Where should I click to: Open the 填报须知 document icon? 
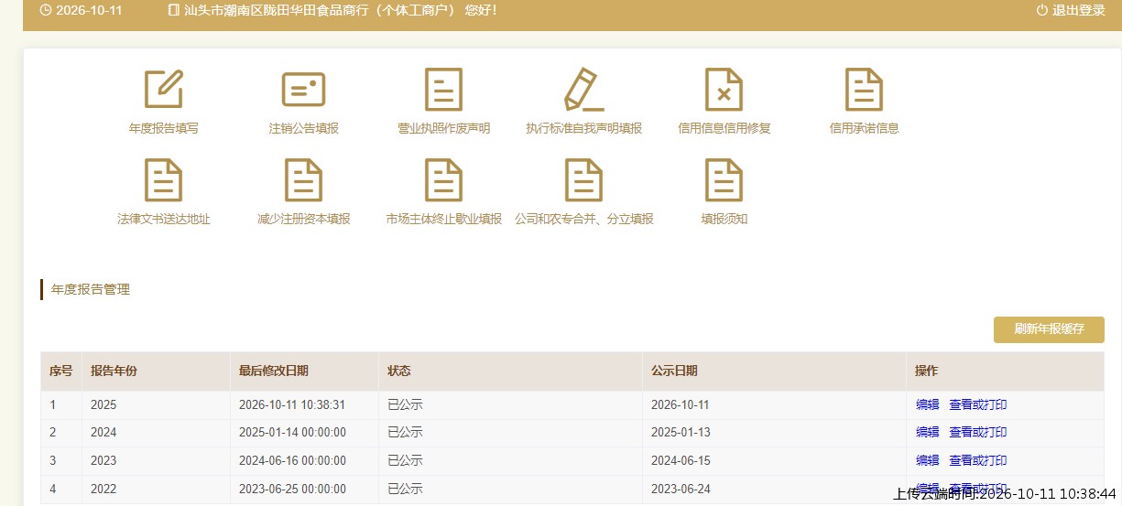point(724,180)
